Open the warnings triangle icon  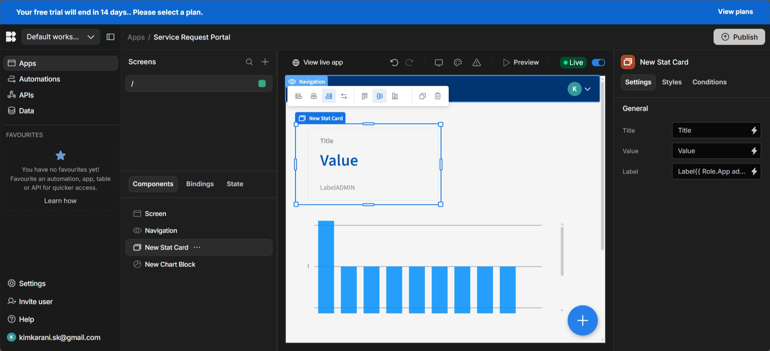[x=477, y=62]
